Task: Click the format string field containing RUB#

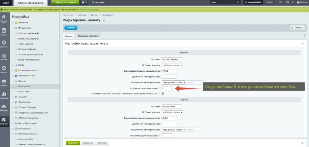Action: tap(169, 118)
